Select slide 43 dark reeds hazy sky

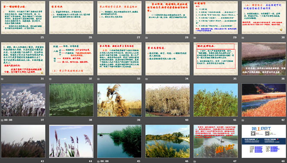(x=23, y=141)
